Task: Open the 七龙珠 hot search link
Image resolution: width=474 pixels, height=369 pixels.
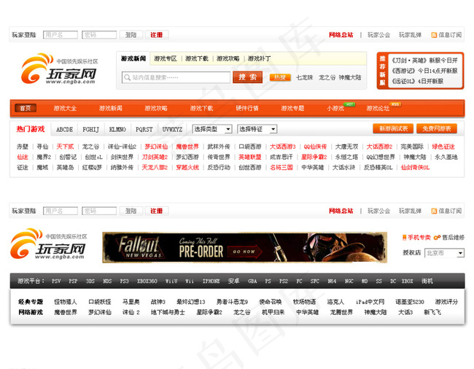Action: tap(304, 78)
